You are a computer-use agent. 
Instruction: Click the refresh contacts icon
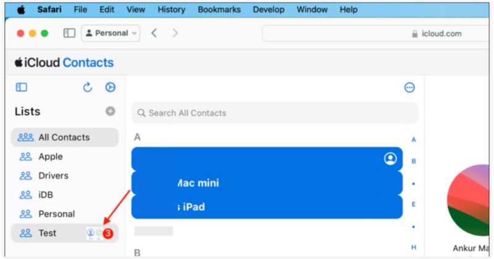tap(88, 88)
